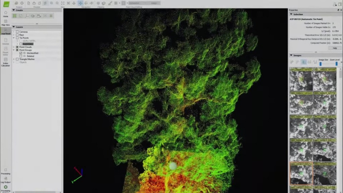Collapse the Tie Points tree node

14,38
